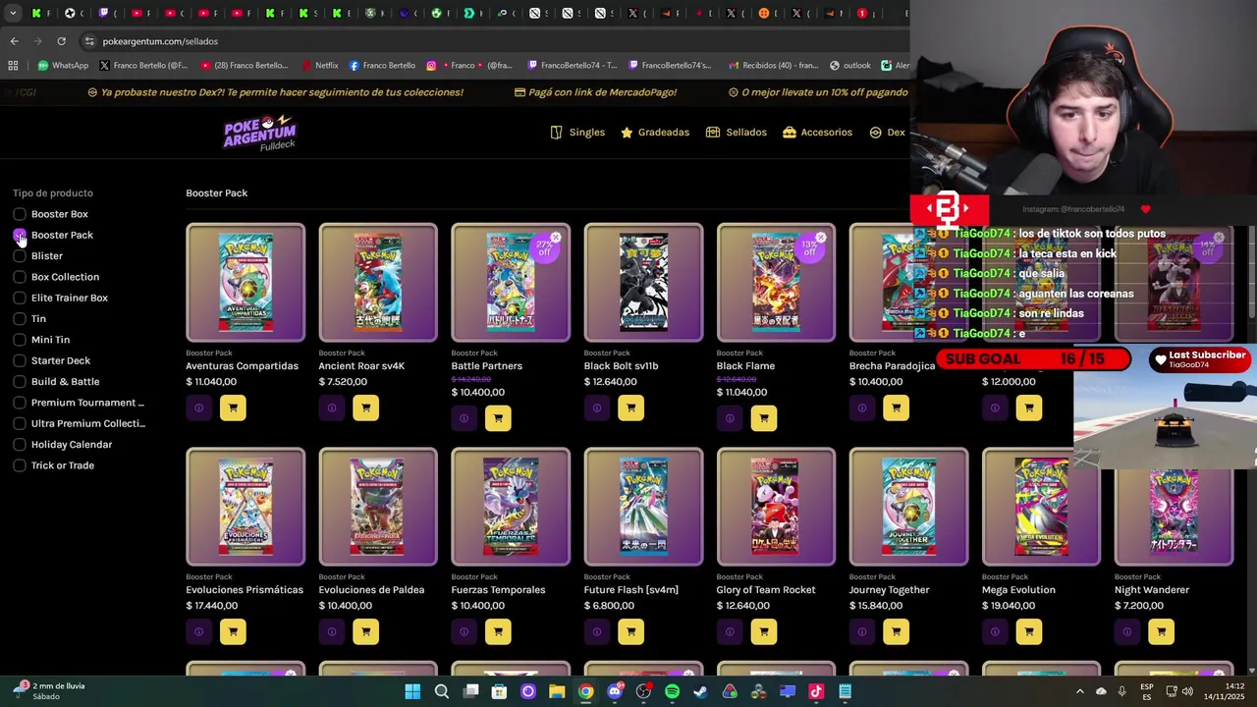Screen dimensions: 1257x707
Task: Open Spotify from the taskbar
Action: click(672, 691)
